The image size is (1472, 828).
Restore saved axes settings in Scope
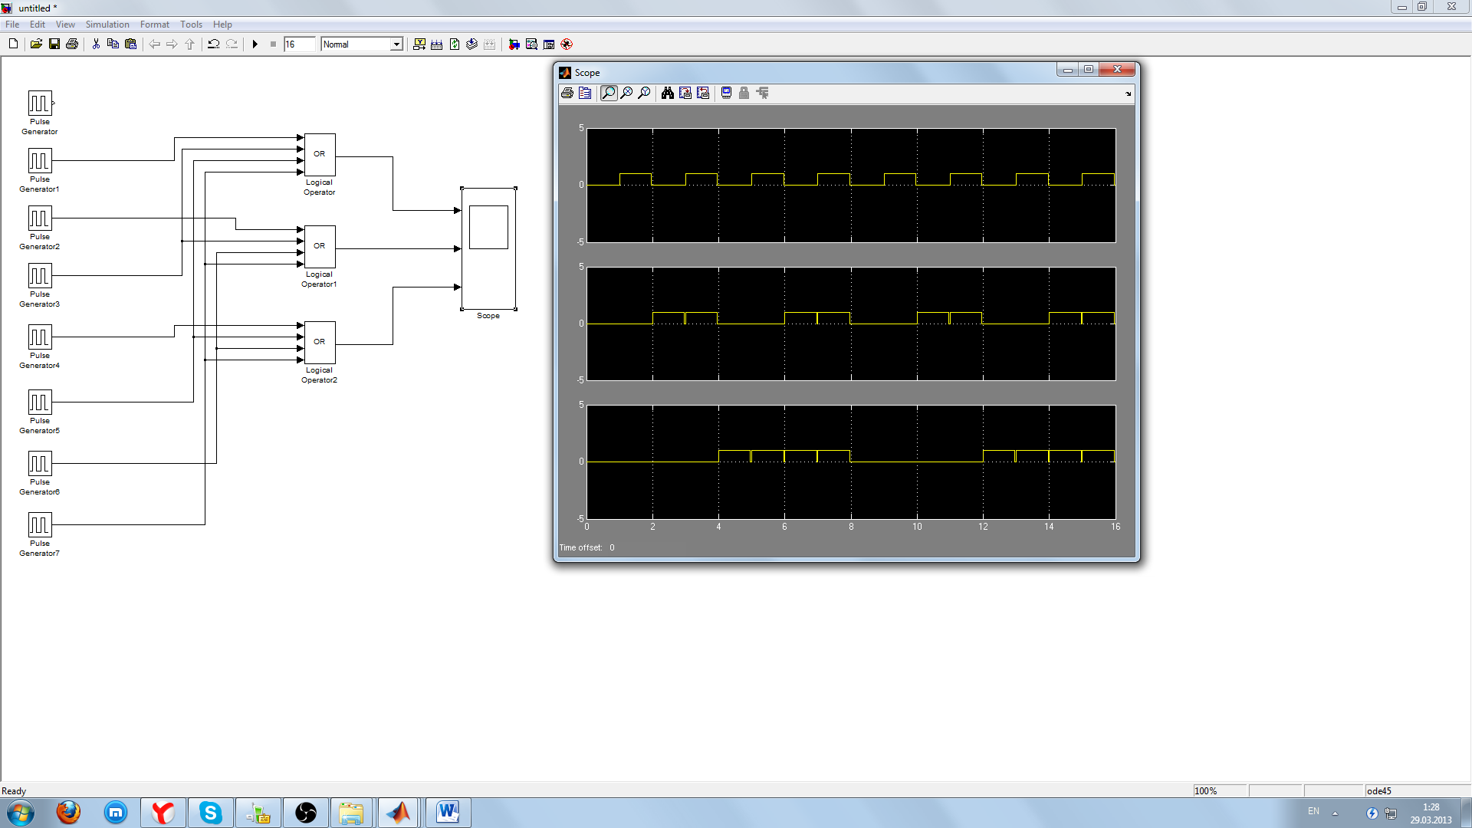click(703, 93)
